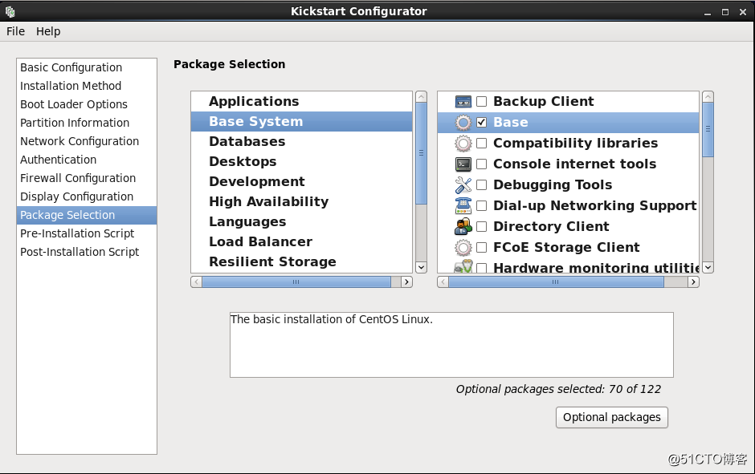The width and height of the screenshot is (755, 474).
Task: Click the package group list scroll-left arrow
Action: point(443,282)
